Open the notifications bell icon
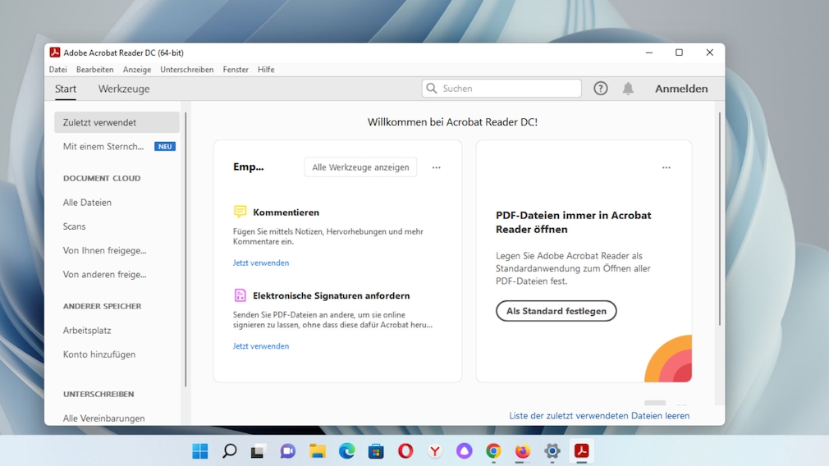829x466 pixels. click(628, 89)
